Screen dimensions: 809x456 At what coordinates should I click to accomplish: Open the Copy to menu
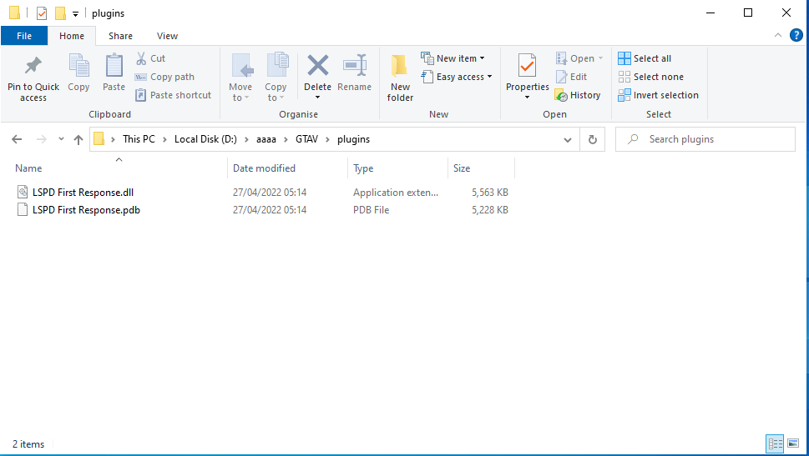click(x=276, y=78)
